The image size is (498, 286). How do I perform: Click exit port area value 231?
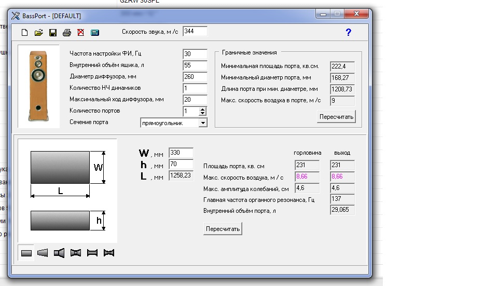pos(342,165)
